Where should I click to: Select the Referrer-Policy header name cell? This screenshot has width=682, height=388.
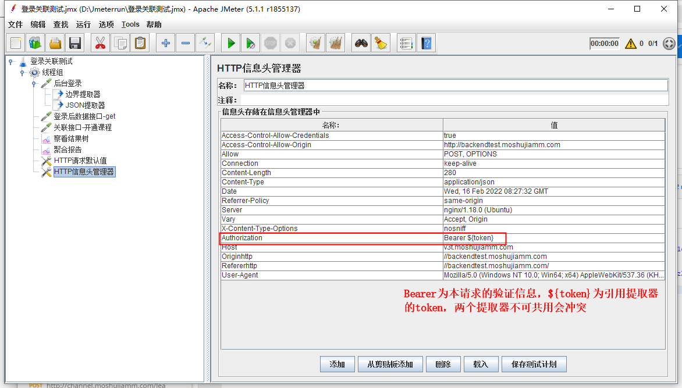point(332,201)
